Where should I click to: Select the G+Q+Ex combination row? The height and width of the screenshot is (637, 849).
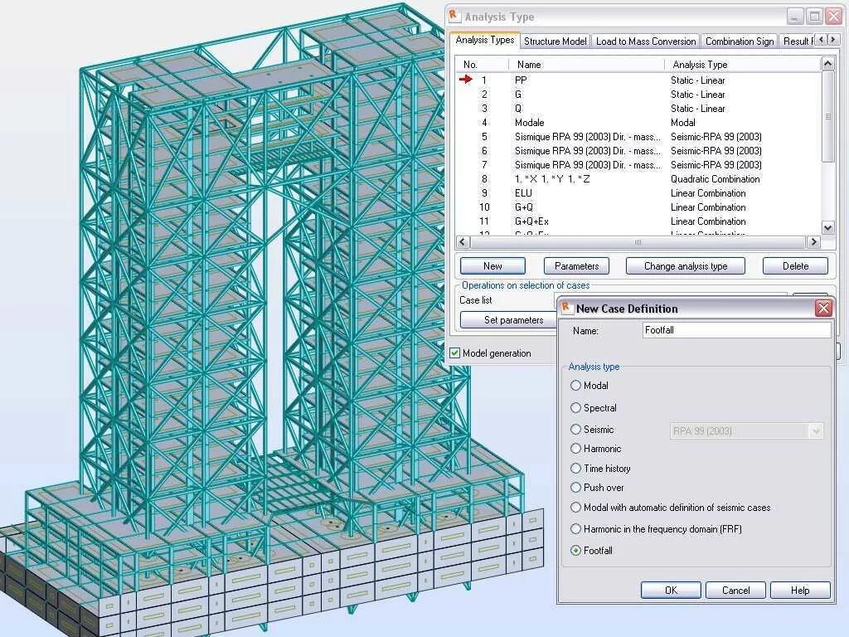point(638,221)
